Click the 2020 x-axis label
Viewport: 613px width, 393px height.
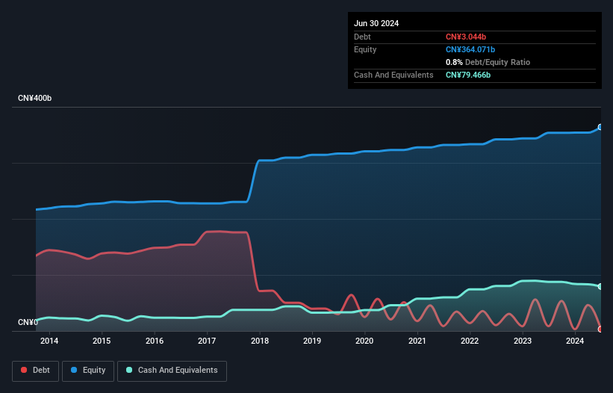coord(364,341)
